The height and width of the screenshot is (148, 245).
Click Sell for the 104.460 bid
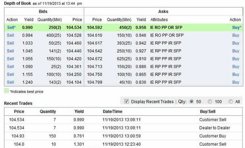point(10,43)
